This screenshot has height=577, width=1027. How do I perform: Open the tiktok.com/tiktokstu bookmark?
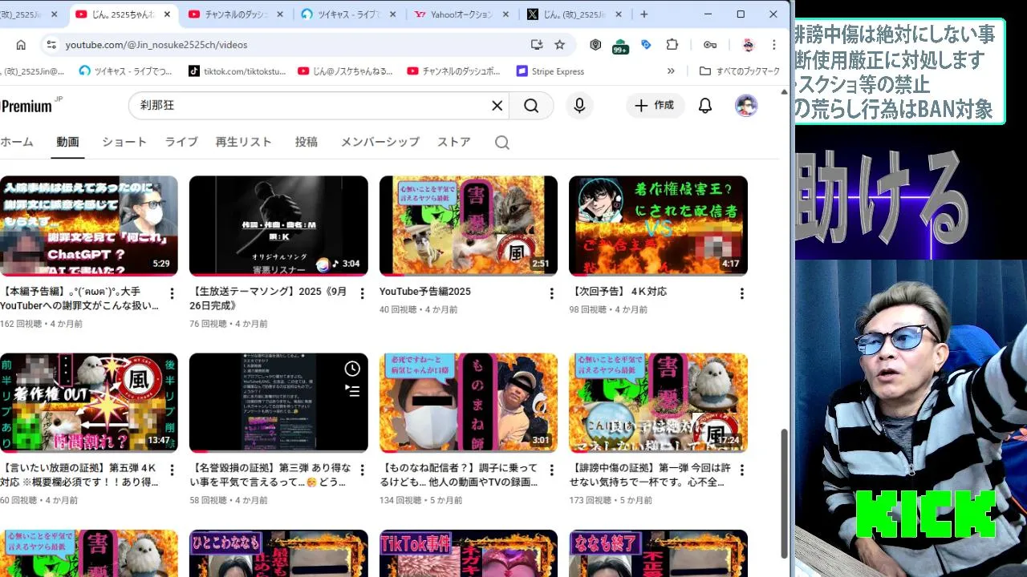[237, 71]
